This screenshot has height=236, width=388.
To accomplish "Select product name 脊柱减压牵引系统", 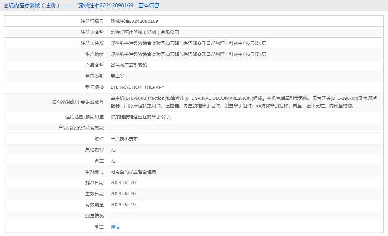I will pos(129,65).
